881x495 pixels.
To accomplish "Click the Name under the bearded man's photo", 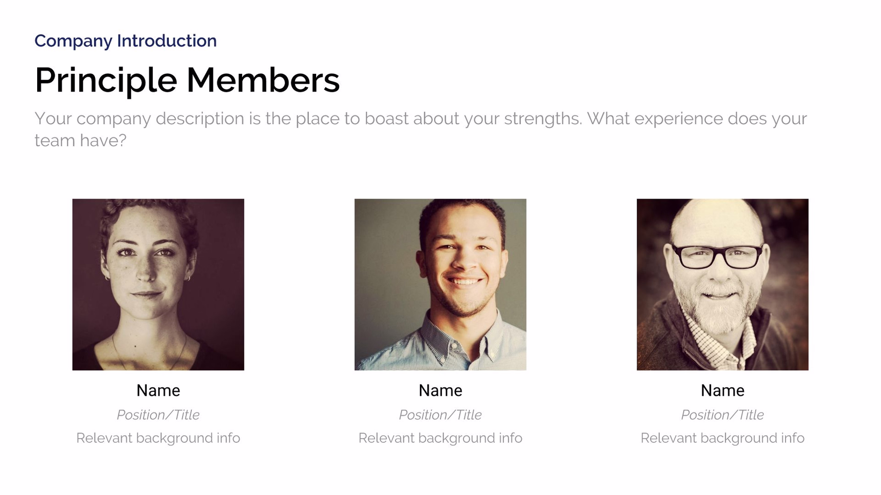I will pyautogui.click(x=722, y=390).
